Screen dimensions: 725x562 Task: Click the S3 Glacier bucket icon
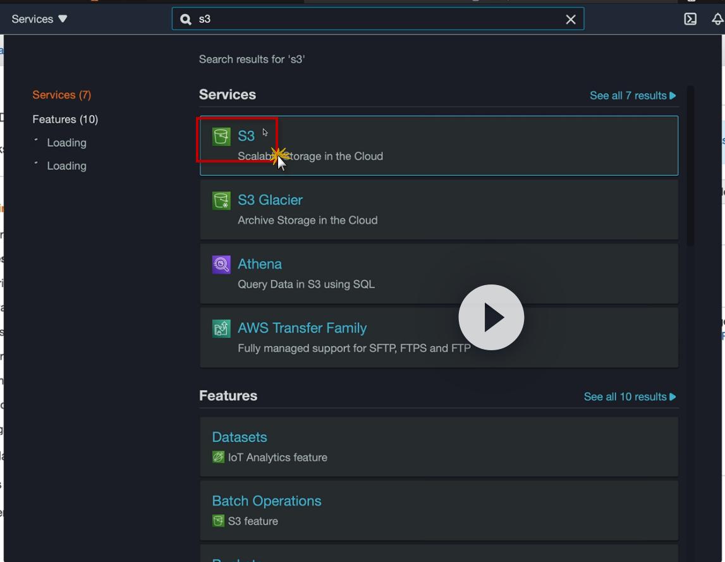tap(221, 200)
